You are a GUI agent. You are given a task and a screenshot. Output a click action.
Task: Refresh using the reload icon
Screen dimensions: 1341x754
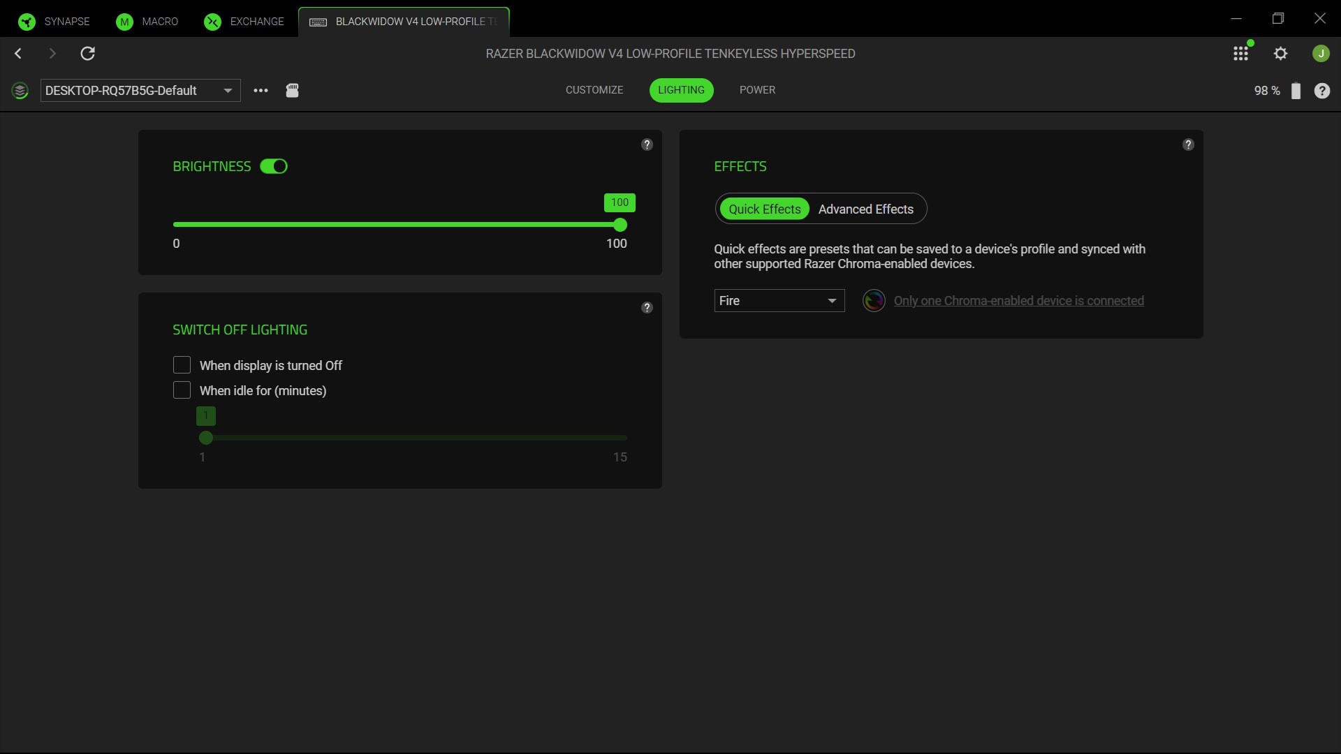[87, 53]
